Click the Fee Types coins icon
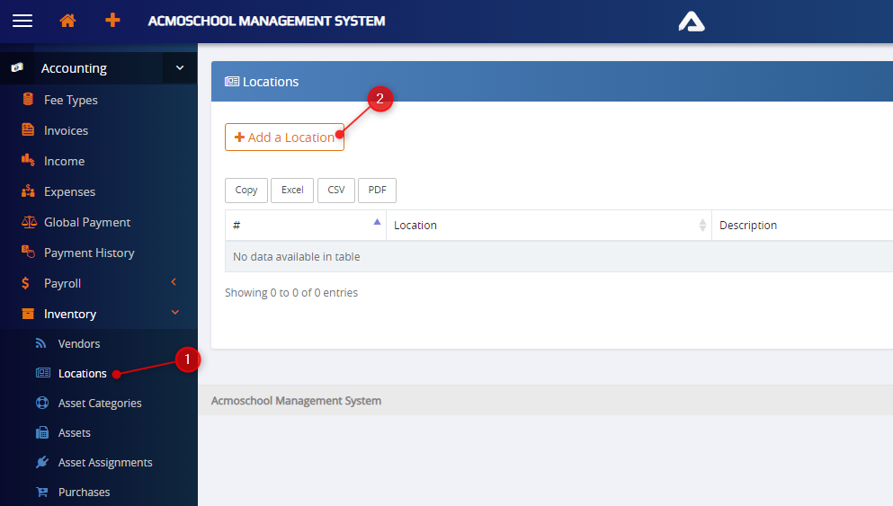 coord(28,100)
